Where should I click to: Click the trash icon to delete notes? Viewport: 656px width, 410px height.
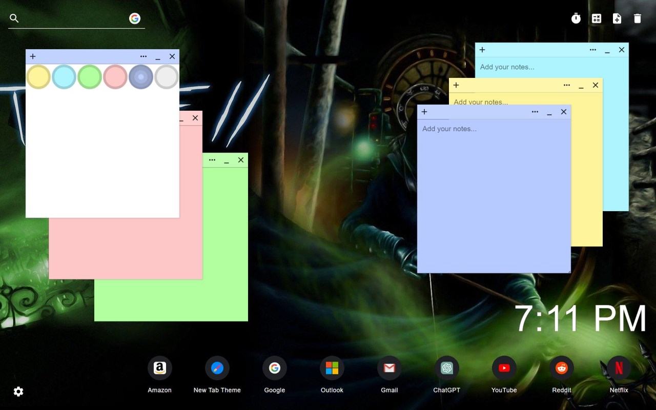pos(638,18)
